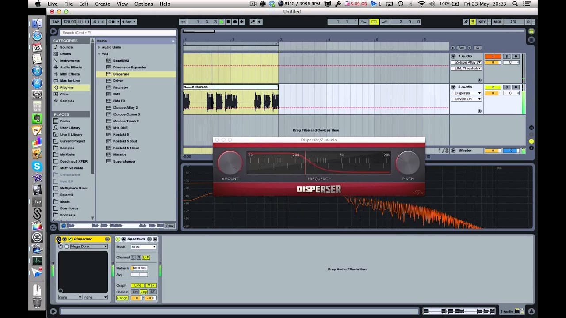The height and width of the screenshot is (318, 566).
Task: Open the Edit menu
Action: pos(84,4)
